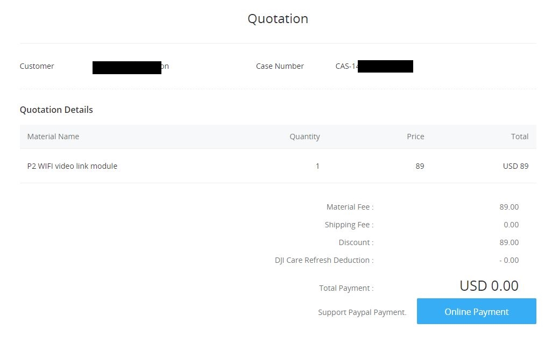Click the Customer label
Image resolution: width=552 pixels, height=337 pixels.
coord(37,66)
